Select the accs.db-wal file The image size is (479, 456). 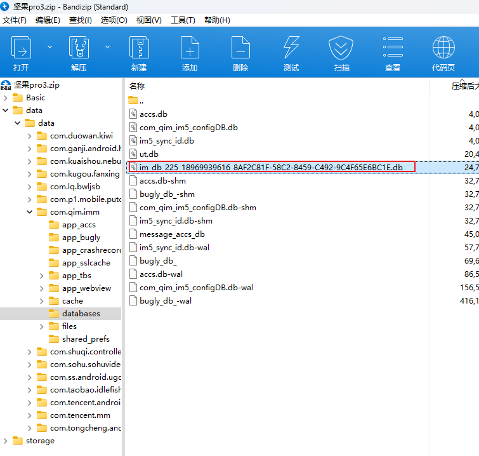click(x=161, y=274)
